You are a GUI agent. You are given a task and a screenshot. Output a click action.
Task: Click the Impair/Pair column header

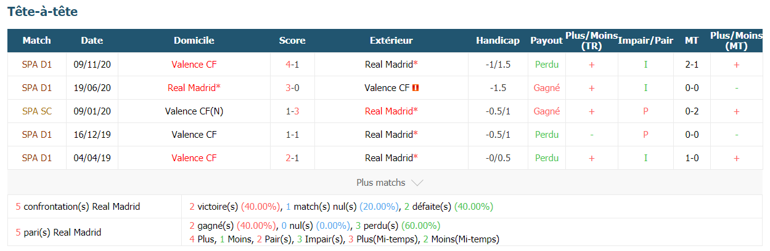[645, 41]
